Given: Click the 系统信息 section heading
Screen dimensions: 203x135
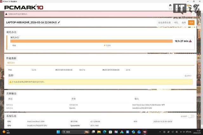Looking at the screenshot, I should tap(11, 116).
